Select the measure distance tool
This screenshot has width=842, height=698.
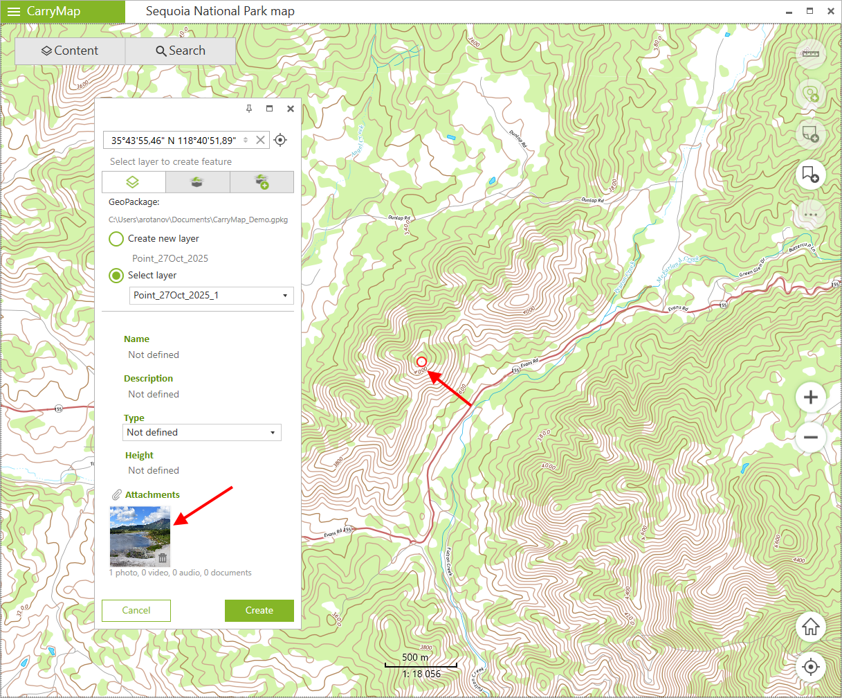[810, 55]
